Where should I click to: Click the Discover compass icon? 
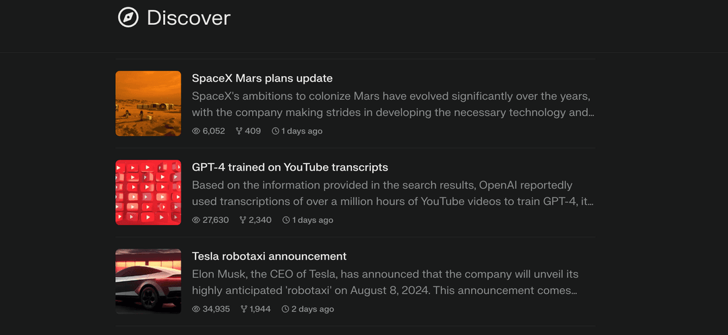click(x=128, y=18)
